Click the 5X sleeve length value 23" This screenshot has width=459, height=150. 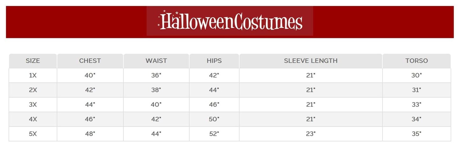coord(310,134)
